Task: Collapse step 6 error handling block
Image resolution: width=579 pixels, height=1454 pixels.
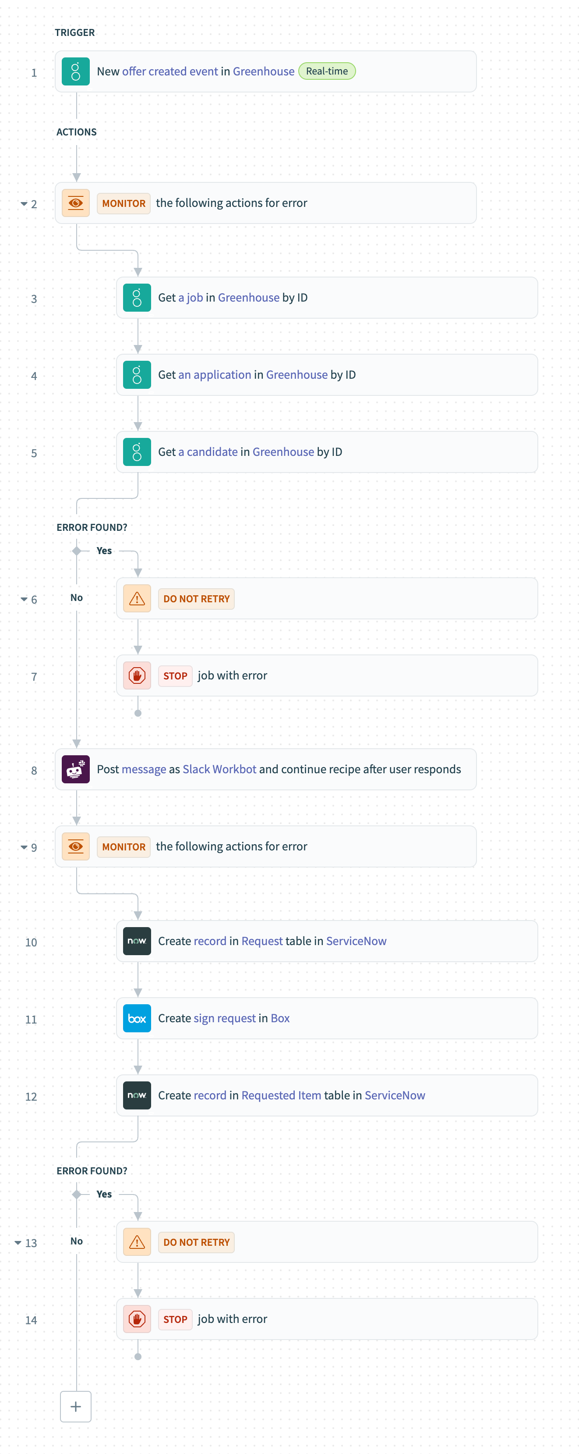Action: pos(24,598)
